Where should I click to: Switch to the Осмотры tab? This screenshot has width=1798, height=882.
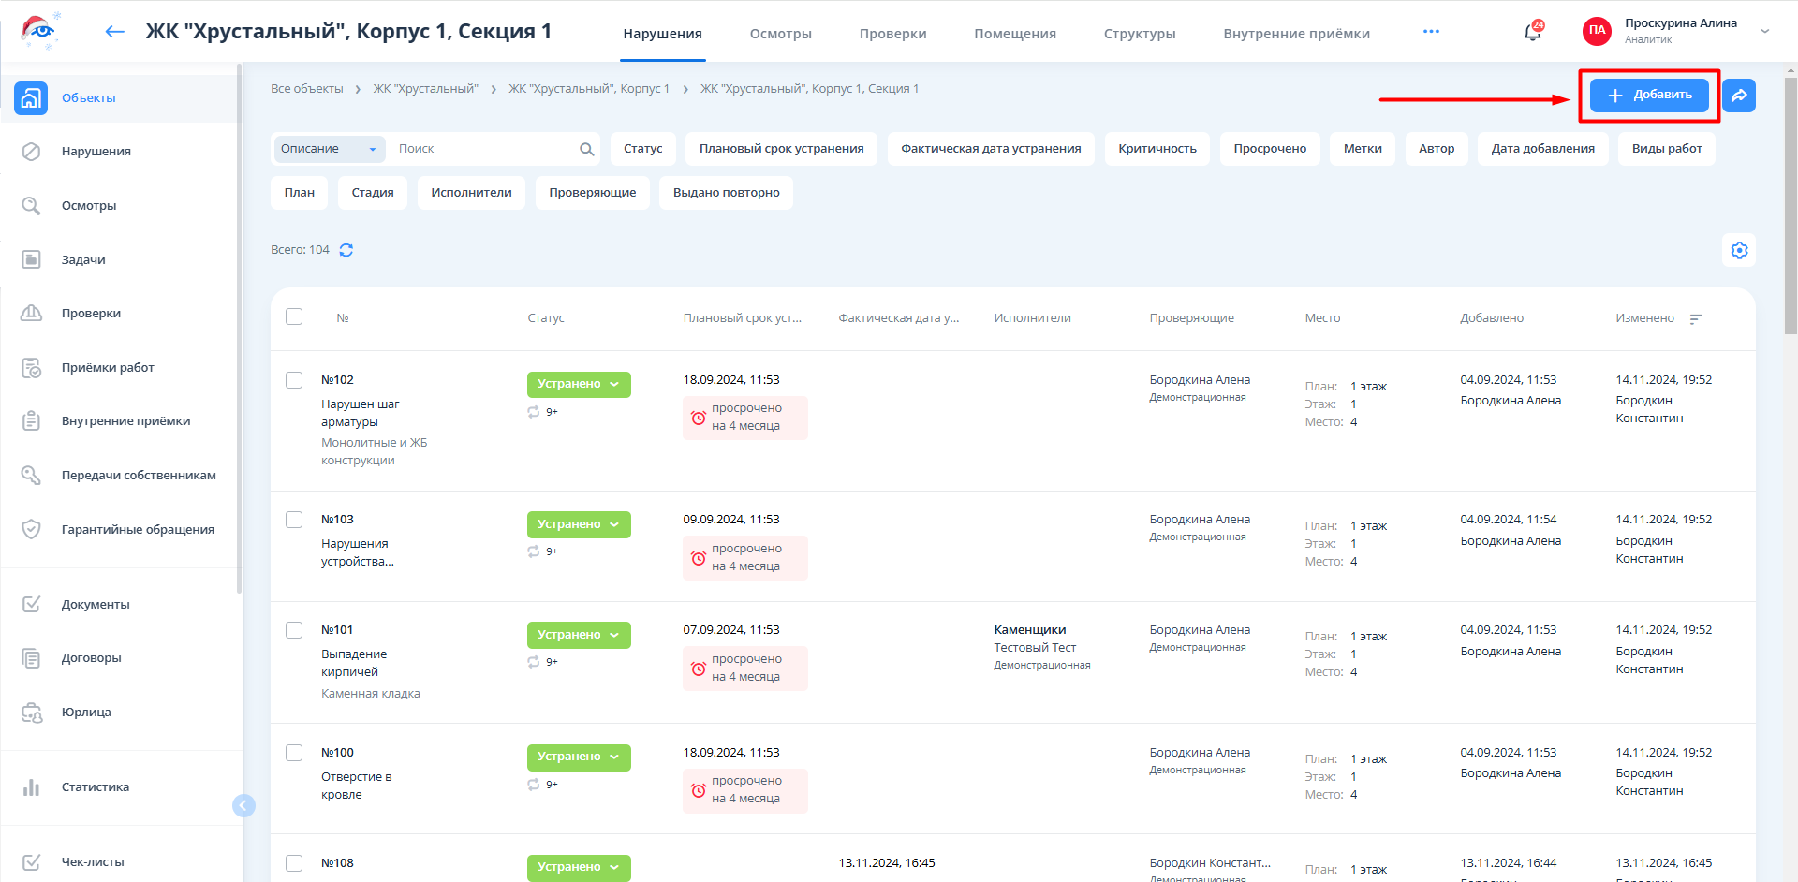(x=780, y=34)
